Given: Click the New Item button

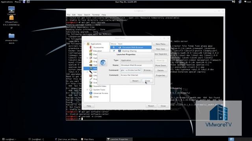Looking at the screenshot, I should 160,49.
